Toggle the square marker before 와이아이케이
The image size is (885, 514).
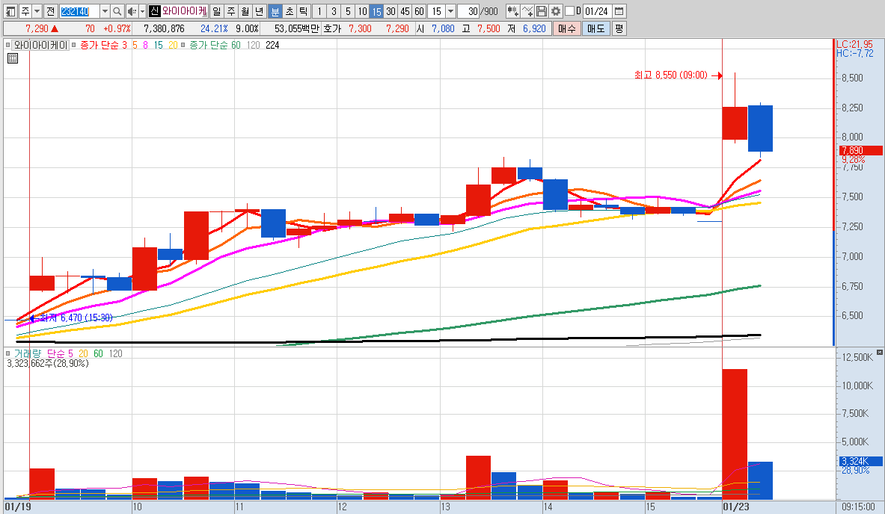(x=7, y=45)
